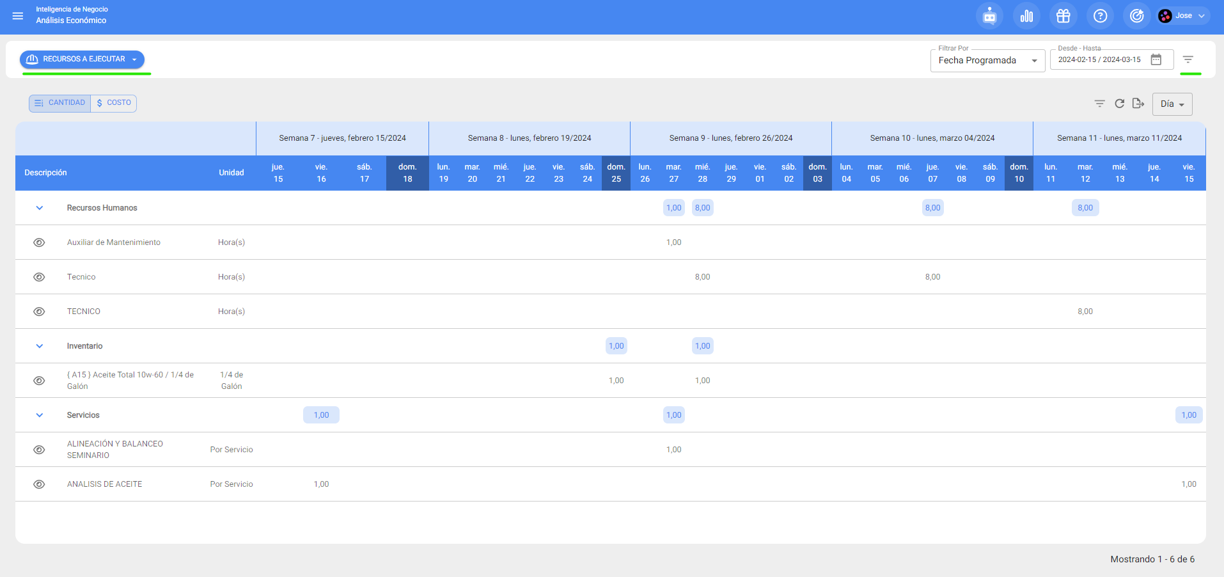Toggle eye icon for Aceite Total 10w-60
This screenshot has width=1224, height=577.
pos(39,381)
